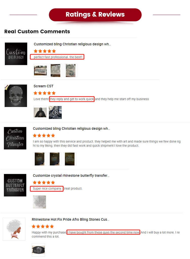This screenshot has width=190, height=259.
Task: View the spider web review photo
Action: [40, 202]
